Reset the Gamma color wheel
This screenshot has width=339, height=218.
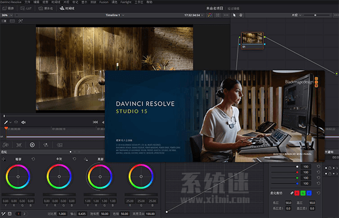click(75, 159)
